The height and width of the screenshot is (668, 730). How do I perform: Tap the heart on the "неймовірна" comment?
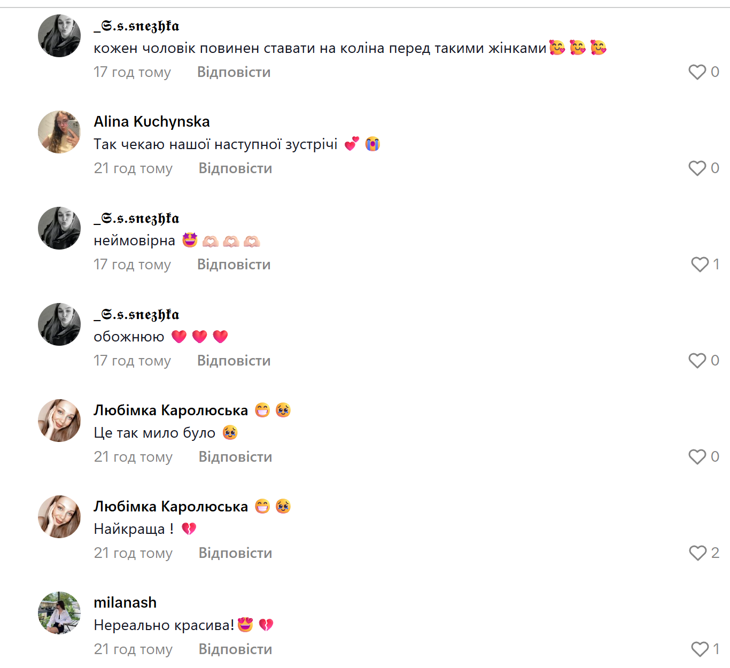700,265
